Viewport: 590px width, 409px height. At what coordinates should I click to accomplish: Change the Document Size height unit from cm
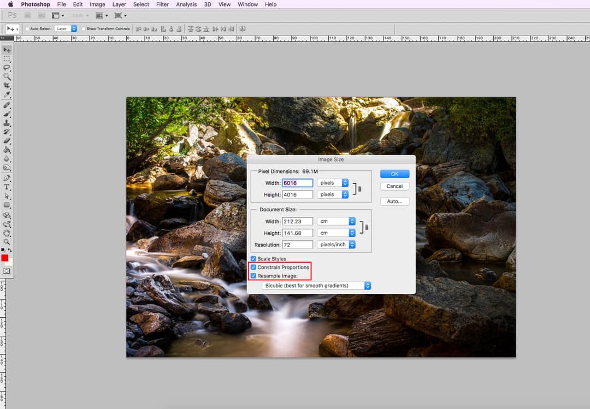[336, 233]
